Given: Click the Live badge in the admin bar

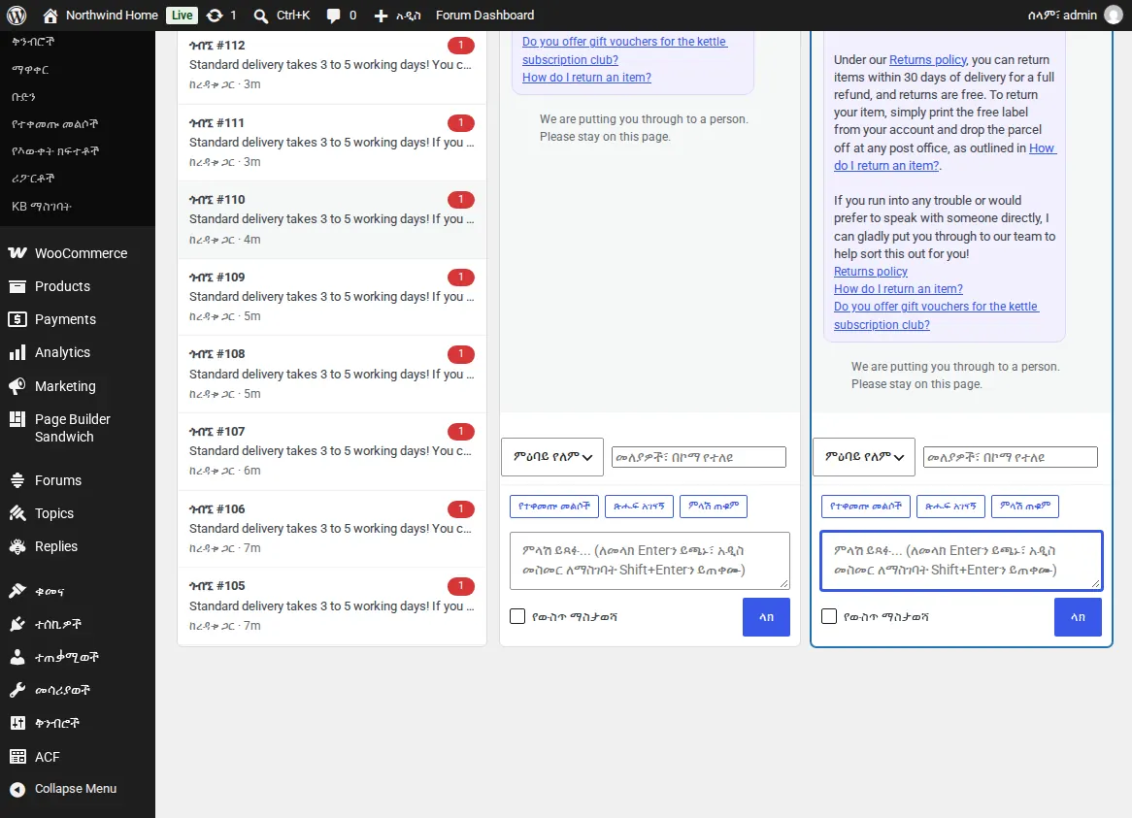Looking at the screenshot, I should [x=182, y=16].
